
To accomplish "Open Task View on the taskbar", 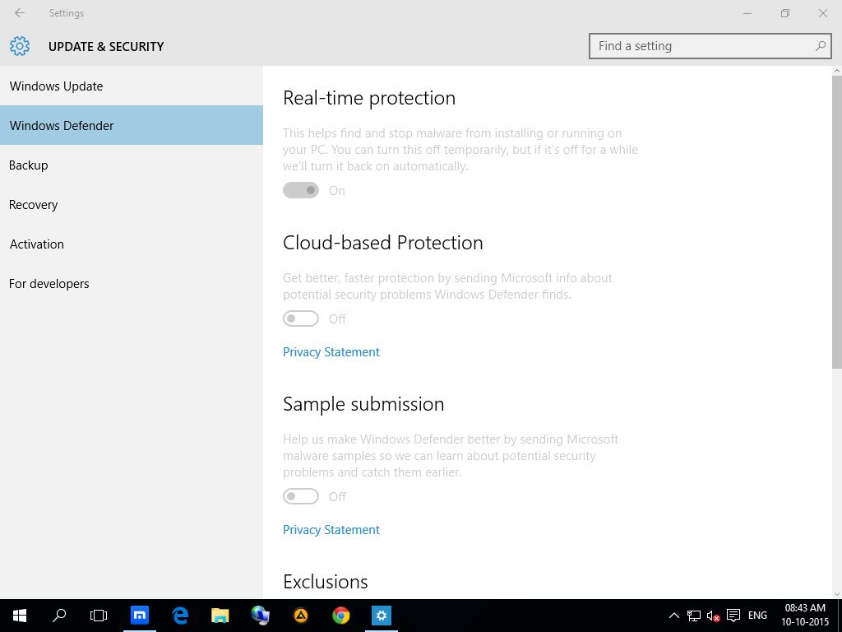I will click(x=99, y=616).
